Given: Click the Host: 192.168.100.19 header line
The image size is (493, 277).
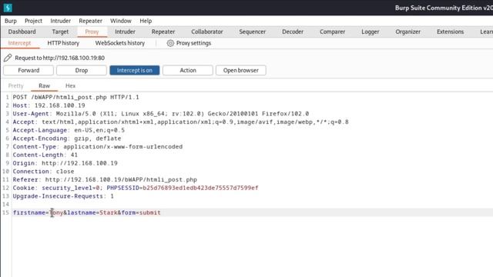Looking at the screenshot, I should 49,105.
